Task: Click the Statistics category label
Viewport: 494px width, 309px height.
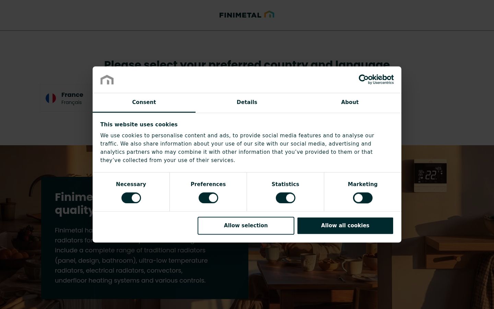Action: click(x=285, y=184)
